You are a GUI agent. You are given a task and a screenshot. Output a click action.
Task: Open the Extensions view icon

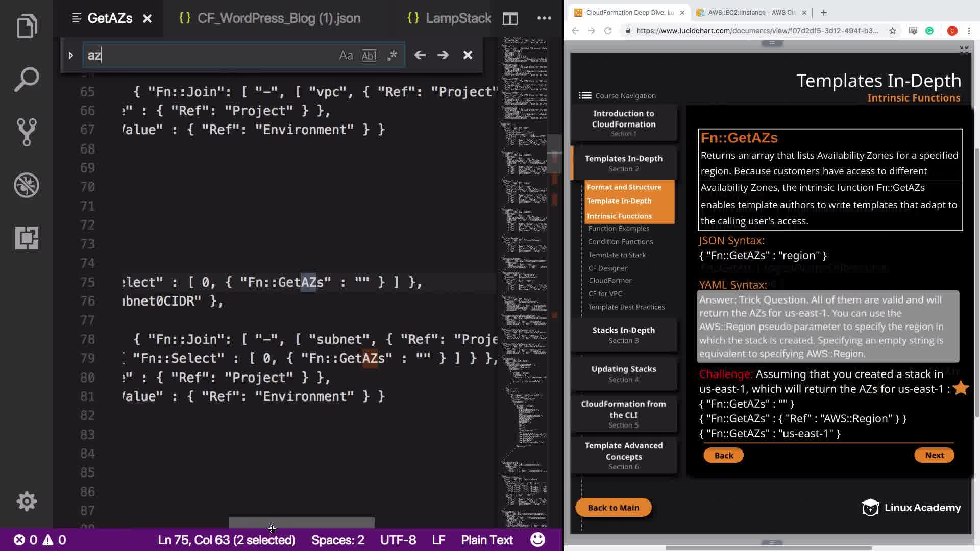coord(27,238)
